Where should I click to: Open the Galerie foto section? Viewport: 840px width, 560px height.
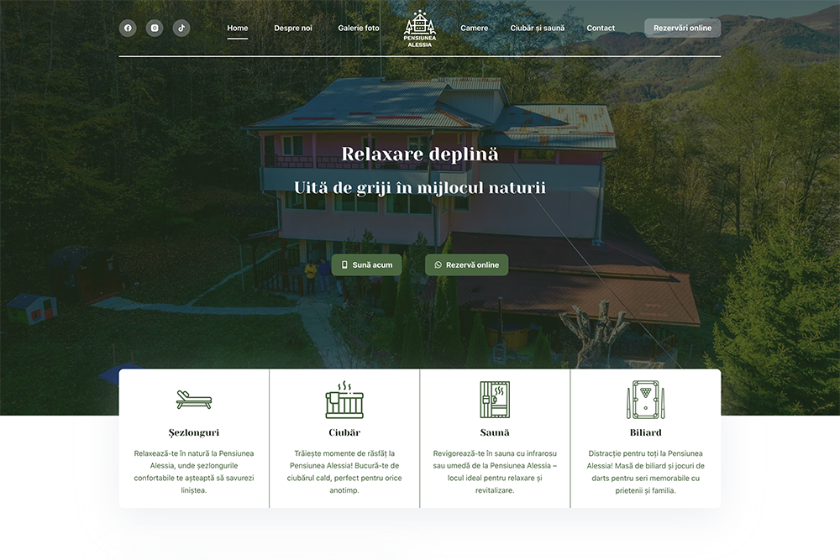click(x=358, y=28)
